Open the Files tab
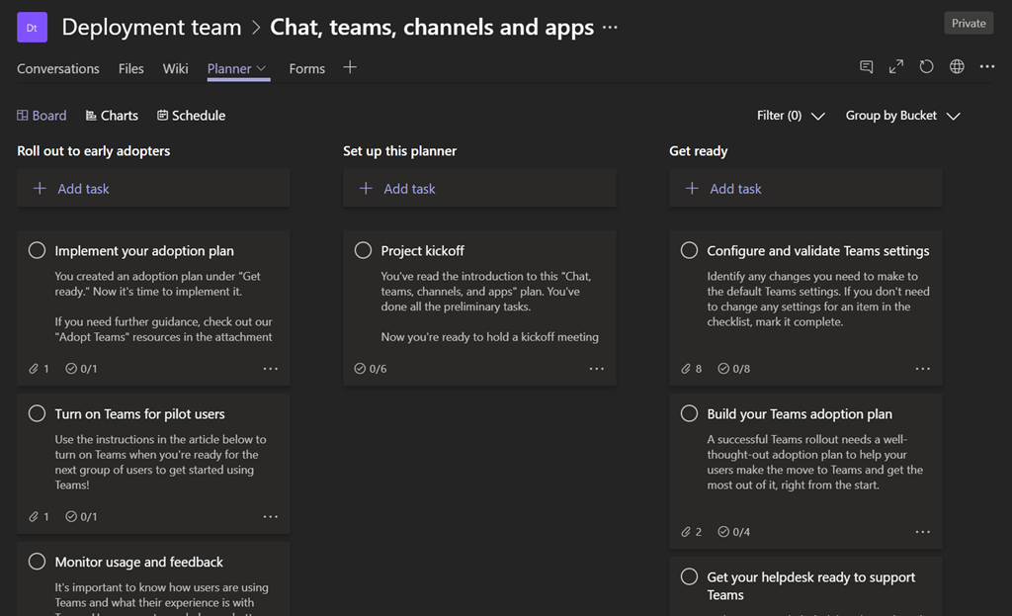Image resolution: width=1012 pixels, height=616 pixels. 130,69
